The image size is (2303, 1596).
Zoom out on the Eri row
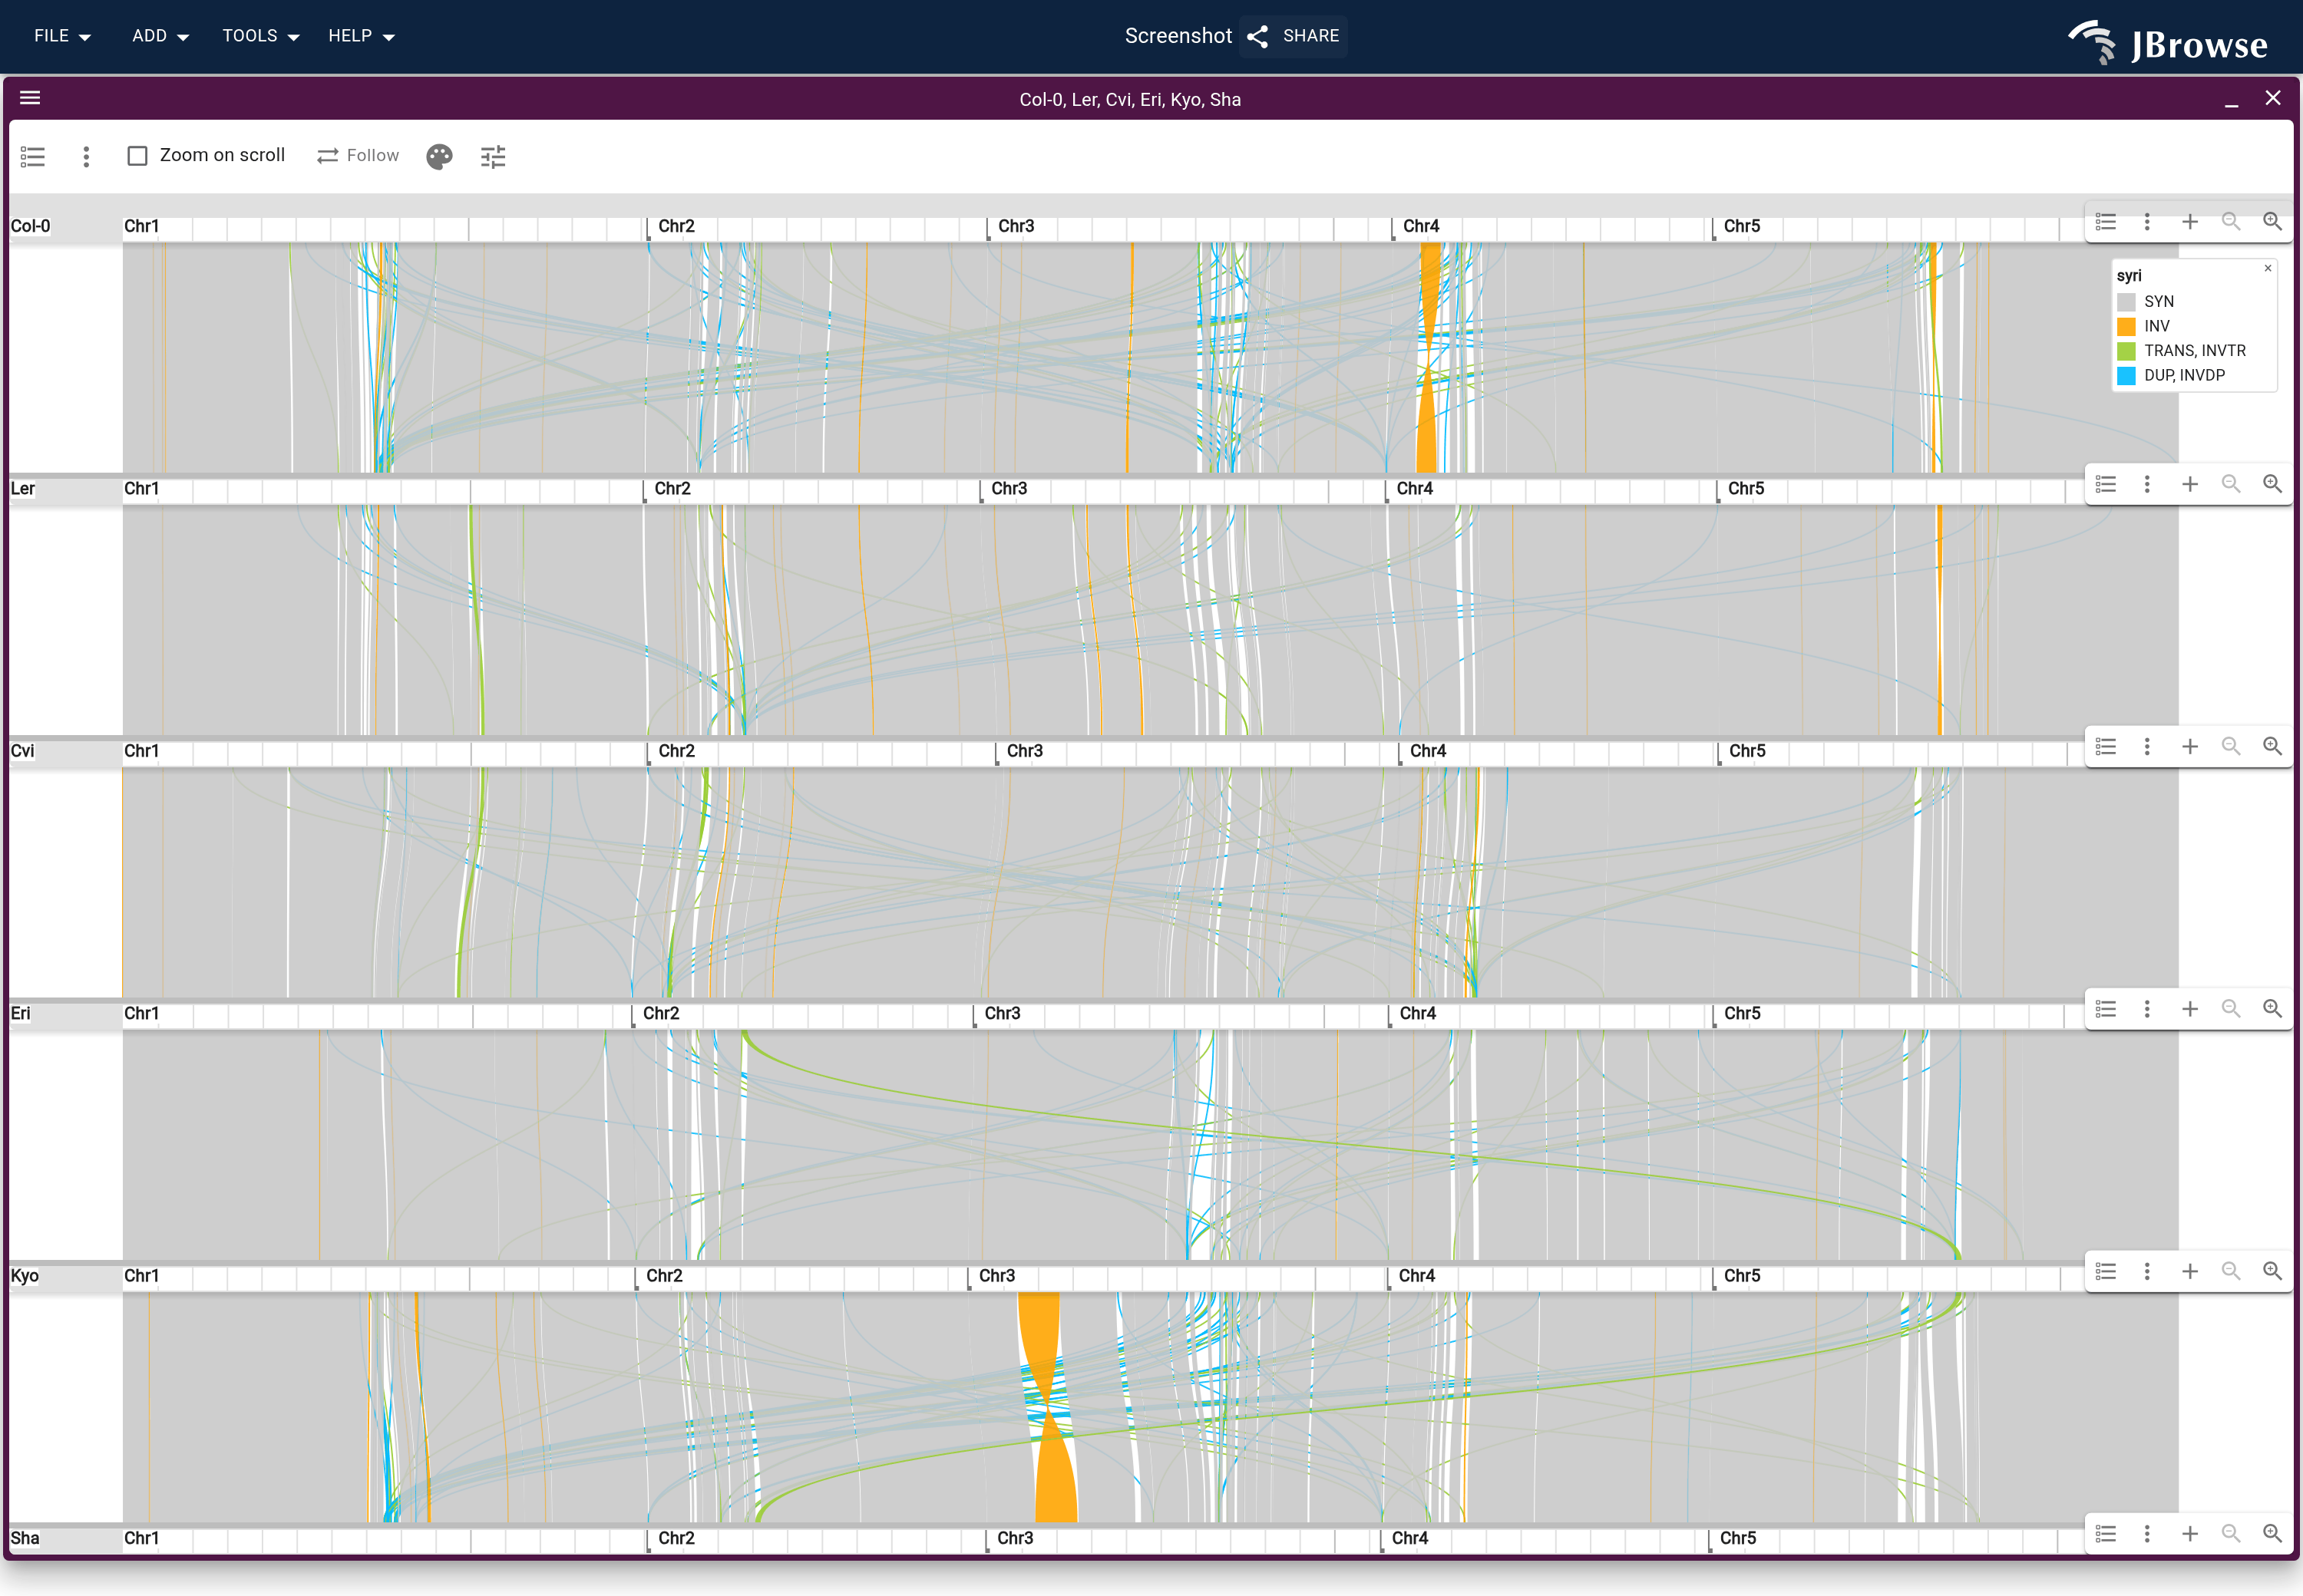tap(2231, 1009)
